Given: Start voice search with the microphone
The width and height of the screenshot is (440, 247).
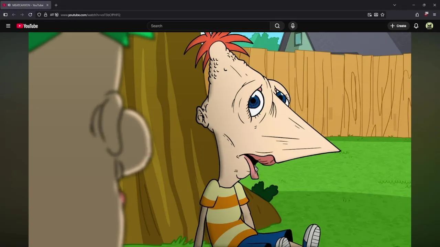Looking at the screenshot, I should point(293,26).
